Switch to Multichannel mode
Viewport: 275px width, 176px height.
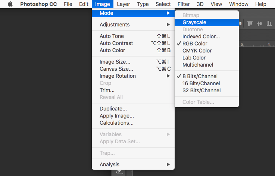207,65
